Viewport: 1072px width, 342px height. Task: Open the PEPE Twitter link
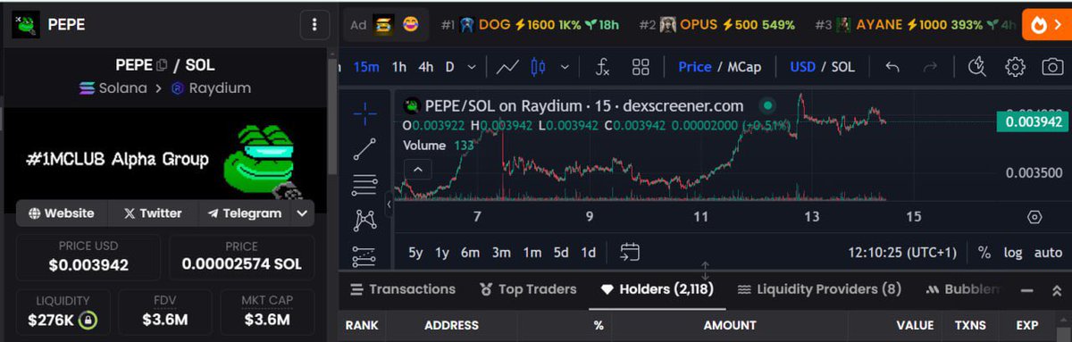153,213
